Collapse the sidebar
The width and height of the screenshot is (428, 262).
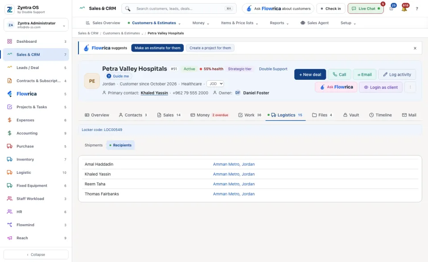(36, 254)
